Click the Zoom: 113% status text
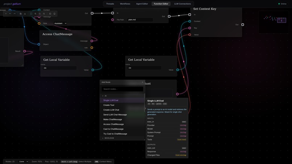 [37, 161]
